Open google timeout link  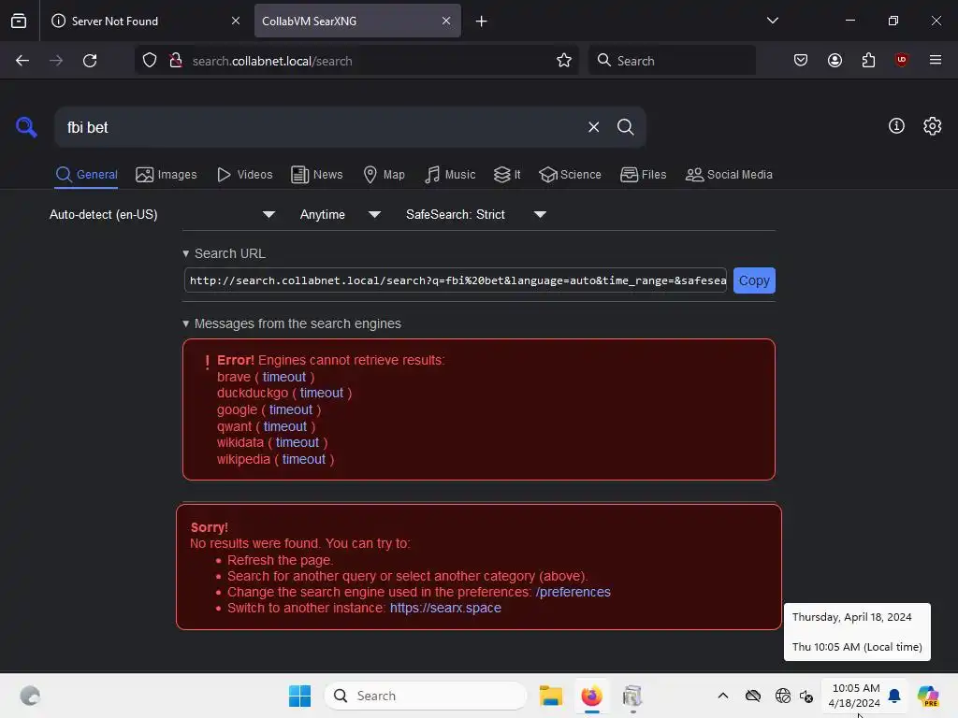click(291, 409)
